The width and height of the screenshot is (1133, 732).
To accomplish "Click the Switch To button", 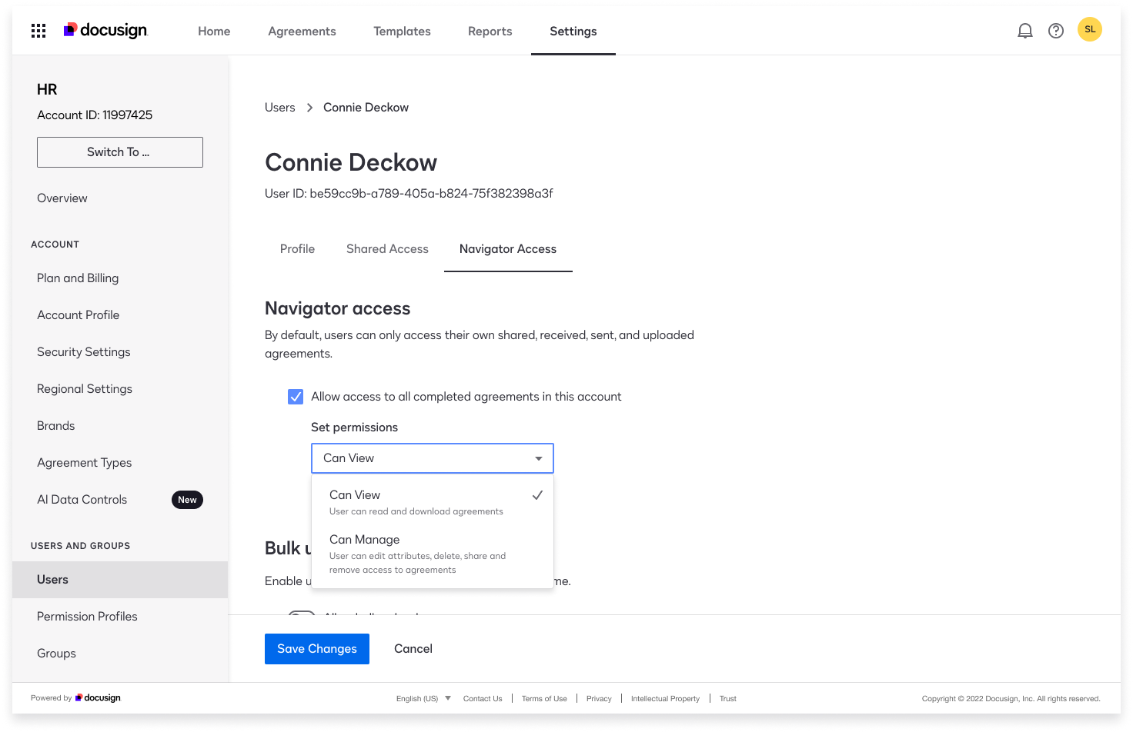I will [119, 151].
